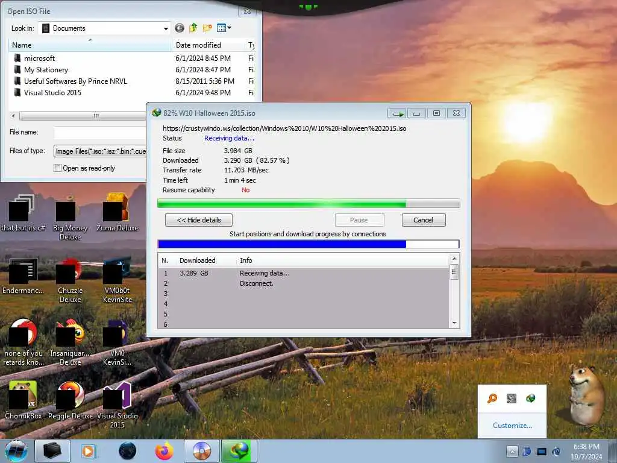This screenshot has width=617, height=463.
Task: Open Firefox from the taskbar
Action: [164, 451]
